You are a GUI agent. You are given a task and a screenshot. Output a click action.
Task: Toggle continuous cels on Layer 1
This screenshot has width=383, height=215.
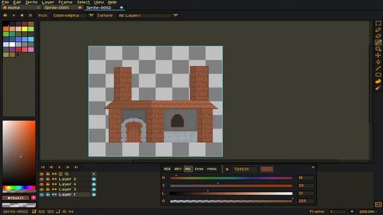(x=54, y=195)
